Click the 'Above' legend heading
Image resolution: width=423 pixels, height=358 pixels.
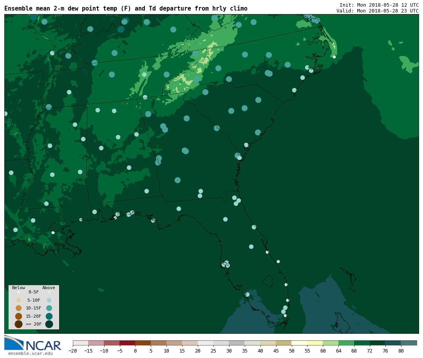pyautogui.click(x=49, y=288)
